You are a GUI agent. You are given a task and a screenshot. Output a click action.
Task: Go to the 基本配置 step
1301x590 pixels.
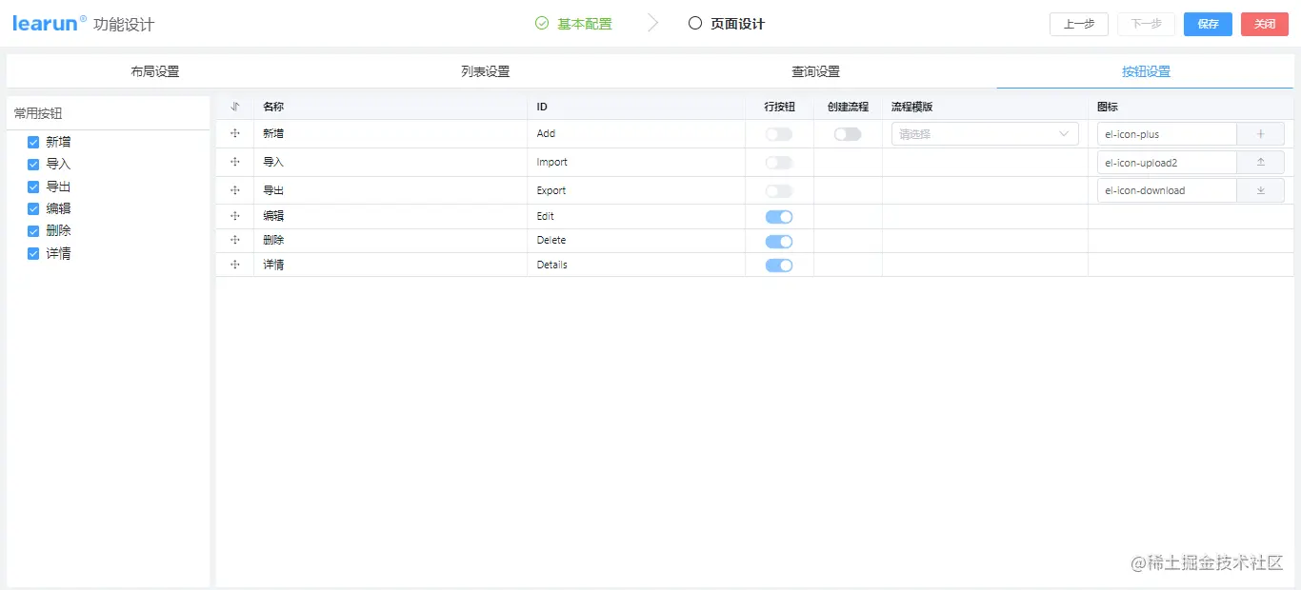tap(585, 24)
